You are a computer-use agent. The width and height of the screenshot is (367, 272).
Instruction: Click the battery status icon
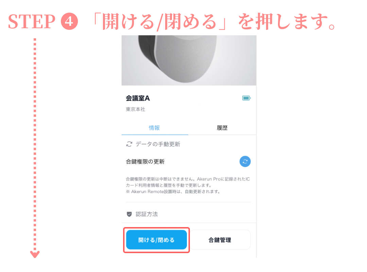point(246,98)
